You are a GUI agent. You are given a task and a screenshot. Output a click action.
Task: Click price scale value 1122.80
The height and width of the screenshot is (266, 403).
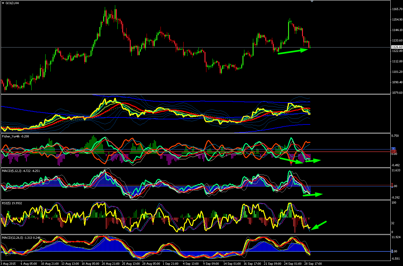click(x=397, y=51)
